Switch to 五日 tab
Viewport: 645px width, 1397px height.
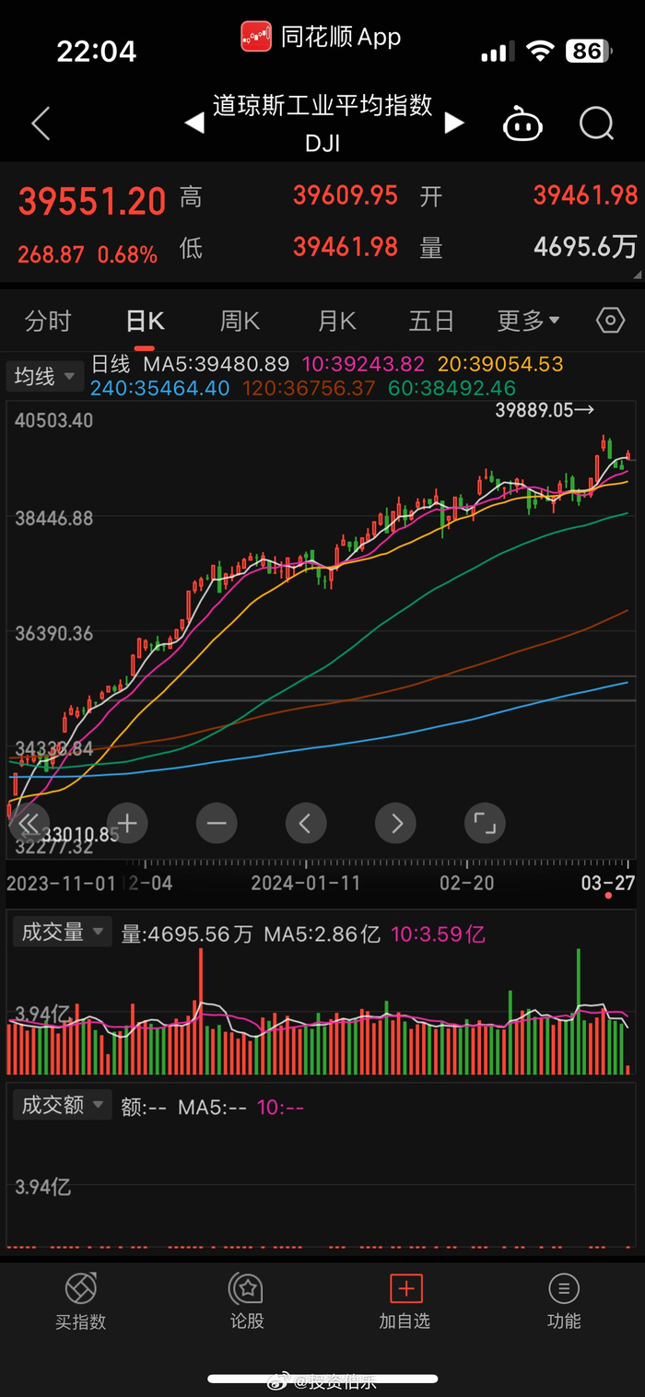[431, 321]
